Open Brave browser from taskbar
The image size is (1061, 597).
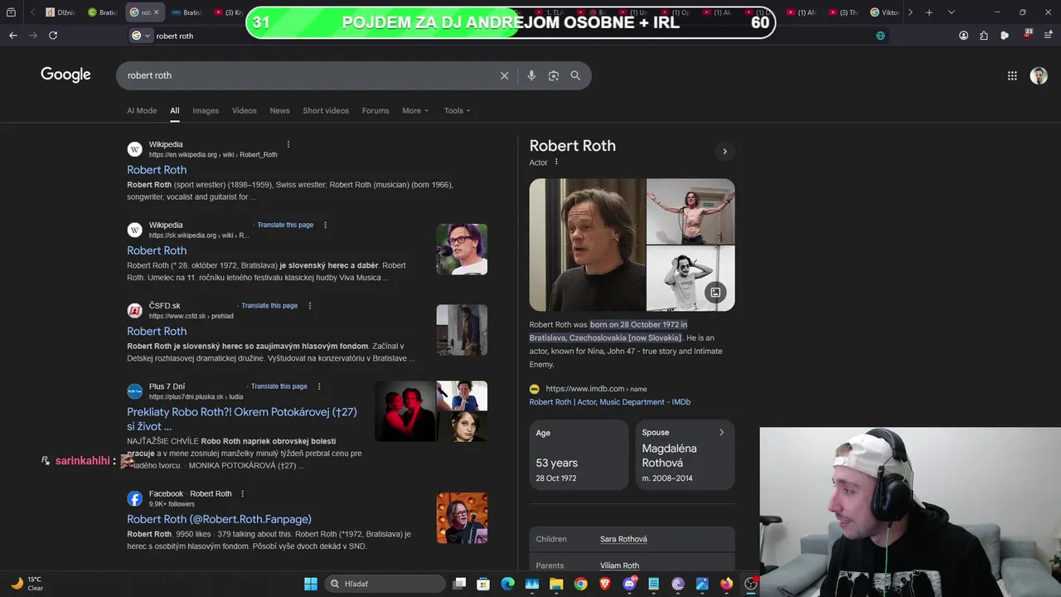(605, 584)
